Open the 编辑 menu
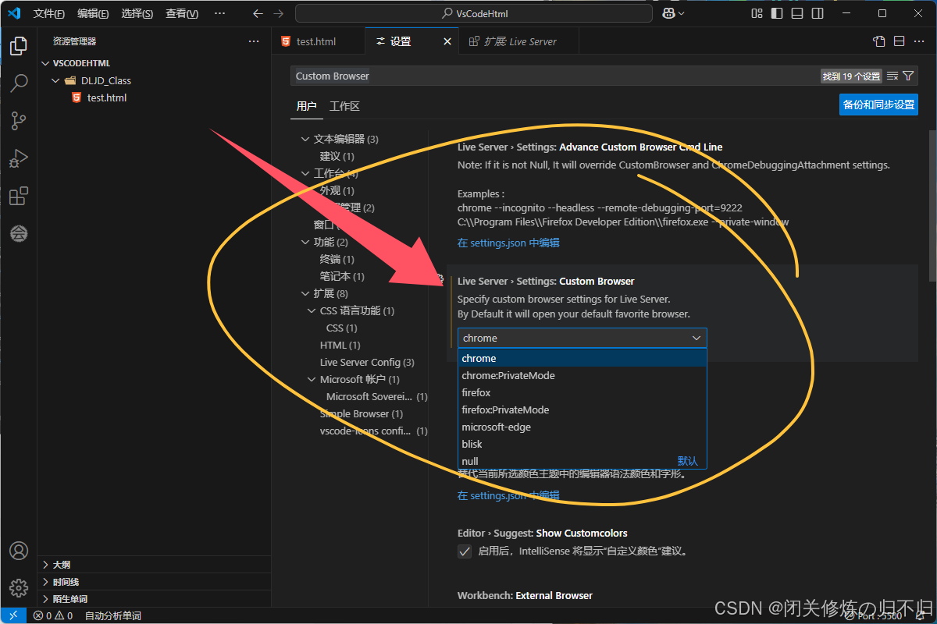 click(93, 13)
